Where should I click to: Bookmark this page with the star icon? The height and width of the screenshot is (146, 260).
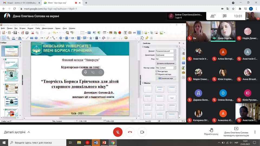coord(233,9)
